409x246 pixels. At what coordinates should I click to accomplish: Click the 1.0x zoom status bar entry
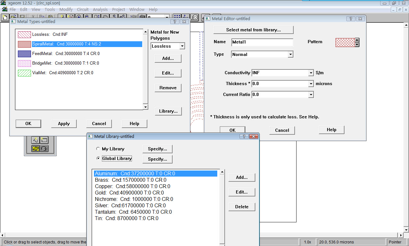308,242
